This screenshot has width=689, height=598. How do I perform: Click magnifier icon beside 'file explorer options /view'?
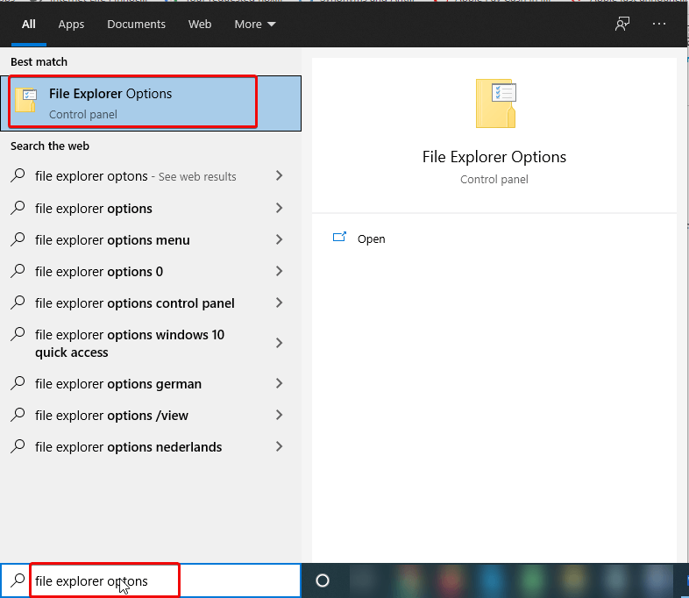point(18,415)
